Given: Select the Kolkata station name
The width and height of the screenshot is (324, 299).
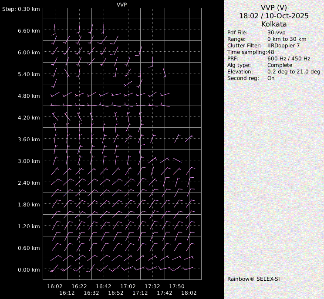Looking at the screenshot, I should pos(273,24).
